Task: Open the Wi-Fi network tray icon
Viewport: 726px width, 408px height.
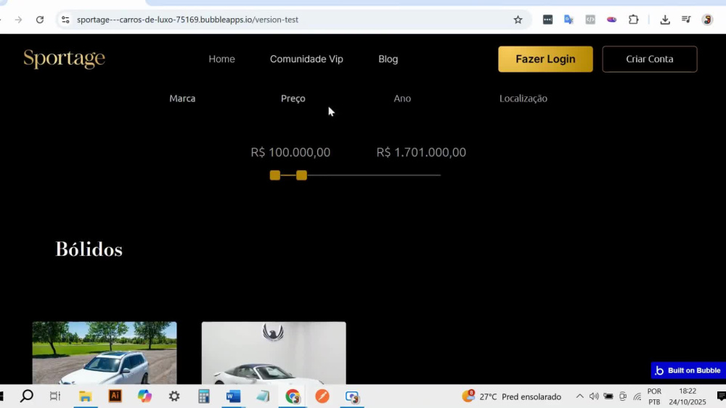Action: 637,396
